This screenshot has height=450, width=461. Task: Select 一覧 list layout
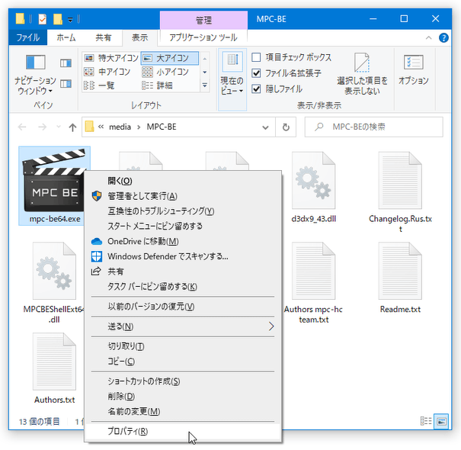(x=99, y=85)
